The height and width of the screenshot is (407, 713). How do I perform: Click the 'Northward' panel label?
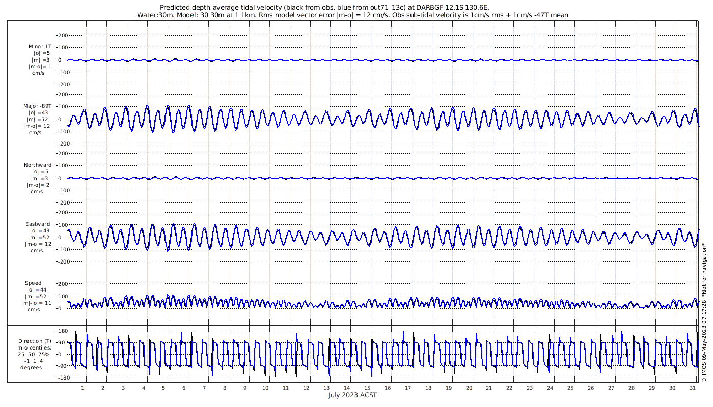(38, 165)
